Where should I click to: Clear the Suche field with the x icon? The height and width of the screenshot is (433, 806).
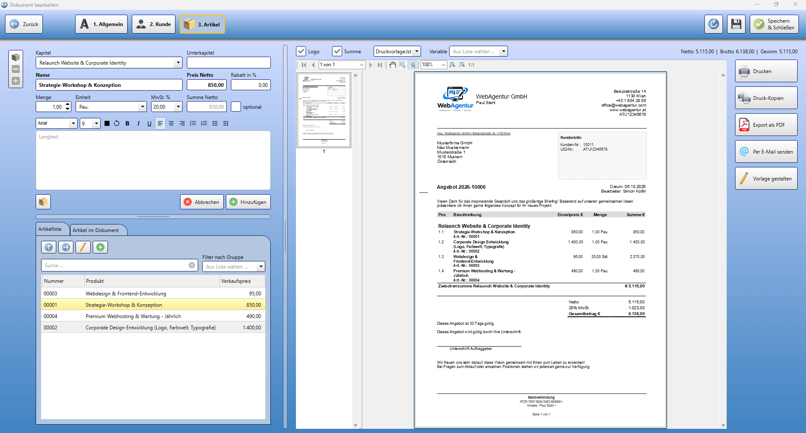pyautogui.click(x=192, y=265)
